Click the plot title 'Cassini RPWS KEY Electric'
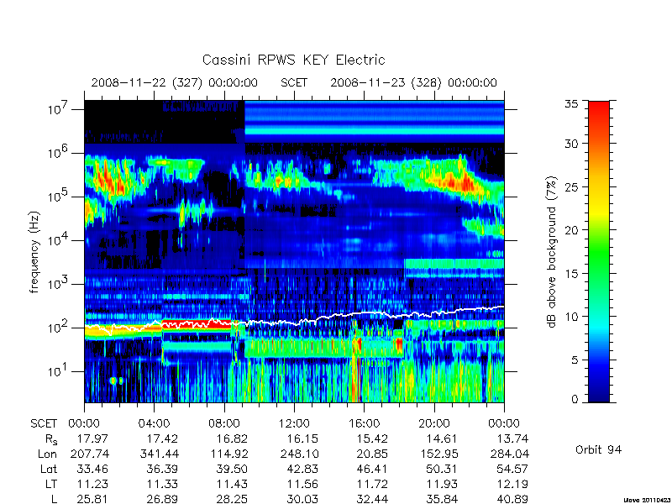The width and height of the screenshot is (672, 504). [293, 60]
